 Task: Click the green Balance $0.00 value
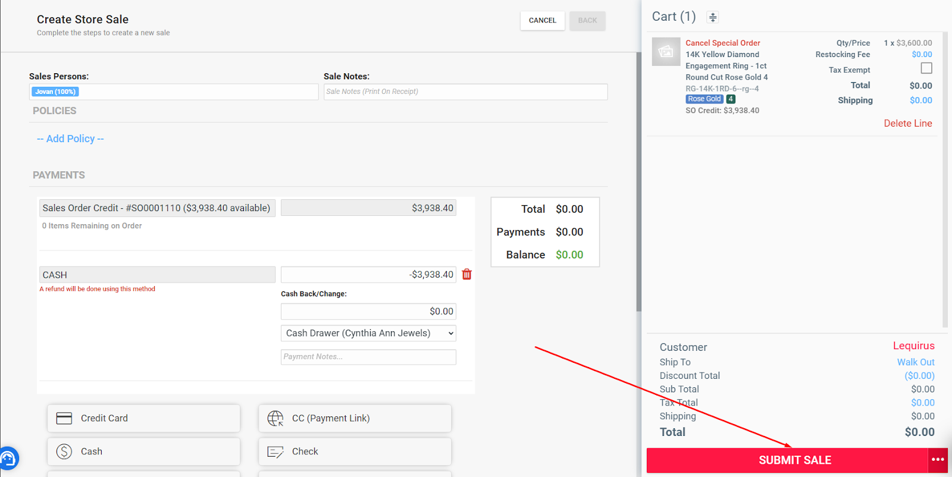tap(569, 255)
